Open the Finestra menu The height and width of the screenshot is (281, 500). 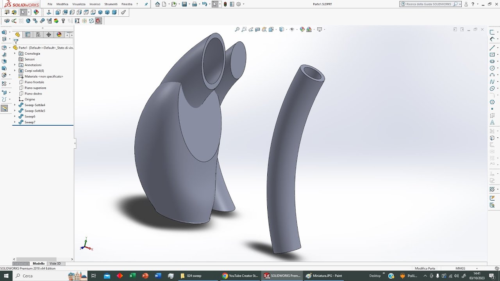pyautogui.click(x=127, y=4)
